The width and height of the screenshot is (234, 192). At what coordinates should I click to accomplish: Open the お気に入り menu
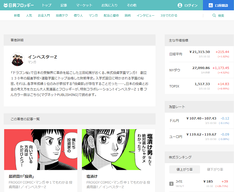coord(109,5)
